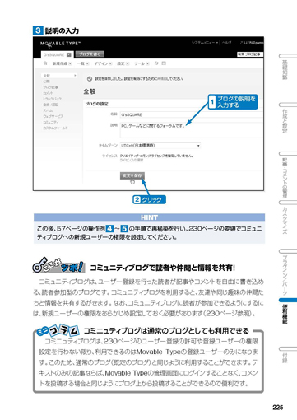Click the blog search field
The width and height of the screenshot is (297, 420).
tap(250, 54)
